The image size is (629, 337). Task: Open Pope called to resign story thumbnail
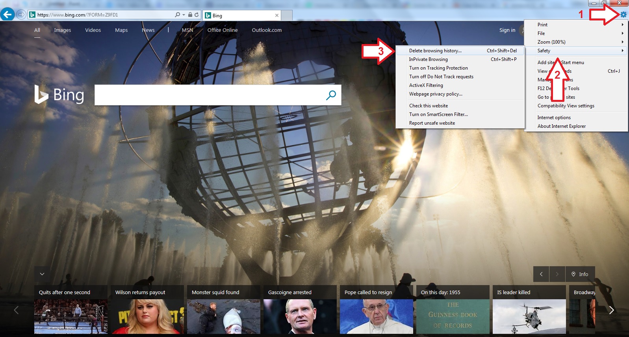(x=377, y=309)
